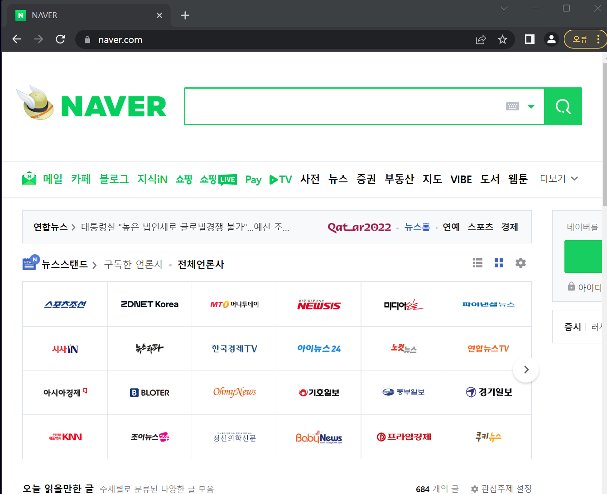
Task: Open the 카페 service link
Action: [x=81, y=179]
